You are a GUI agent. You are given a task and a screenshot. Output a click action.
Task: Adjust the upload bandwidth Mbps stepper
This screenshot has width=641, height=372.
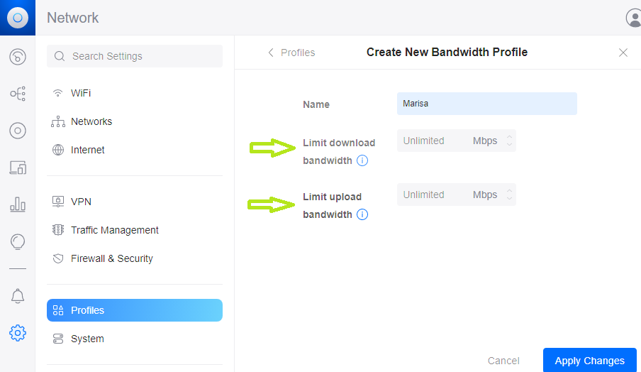tap(508, 195)
